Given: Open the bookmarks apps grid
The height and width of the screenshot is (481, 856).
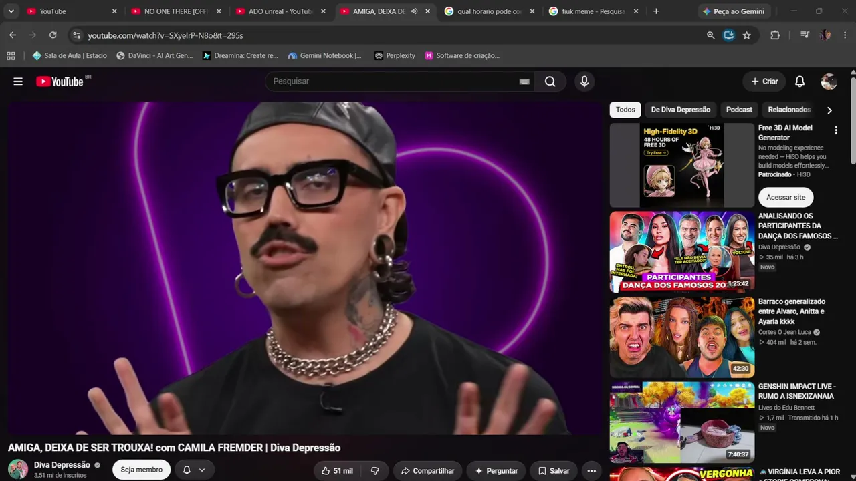Looking at the screenshot, I should [x=11, y=56].
